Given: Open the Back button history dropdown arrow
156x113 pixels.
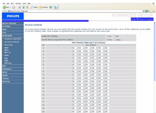Looking at the screenshot, I should [10, 7].
